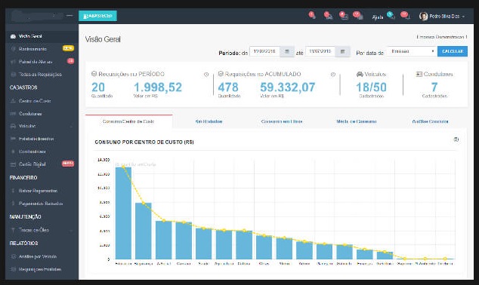Click the card icon beside Cartão Digital
The height and width of the screenshot is (285, 479).
point(13,164)
